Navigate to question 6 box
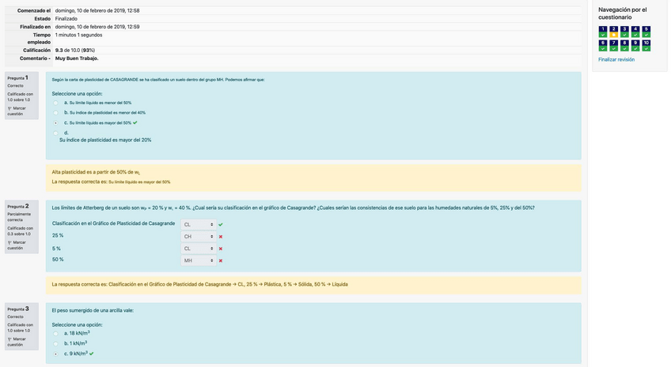The width and height of the screenshot is (671, 367). pyautogui.click(x=603, y=46)
